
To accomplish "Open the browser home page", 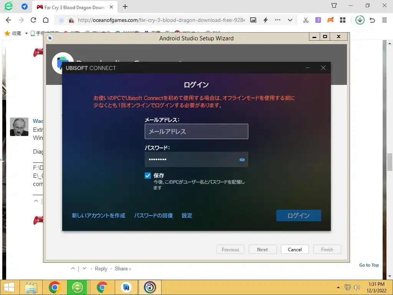I will pos(46,20).
